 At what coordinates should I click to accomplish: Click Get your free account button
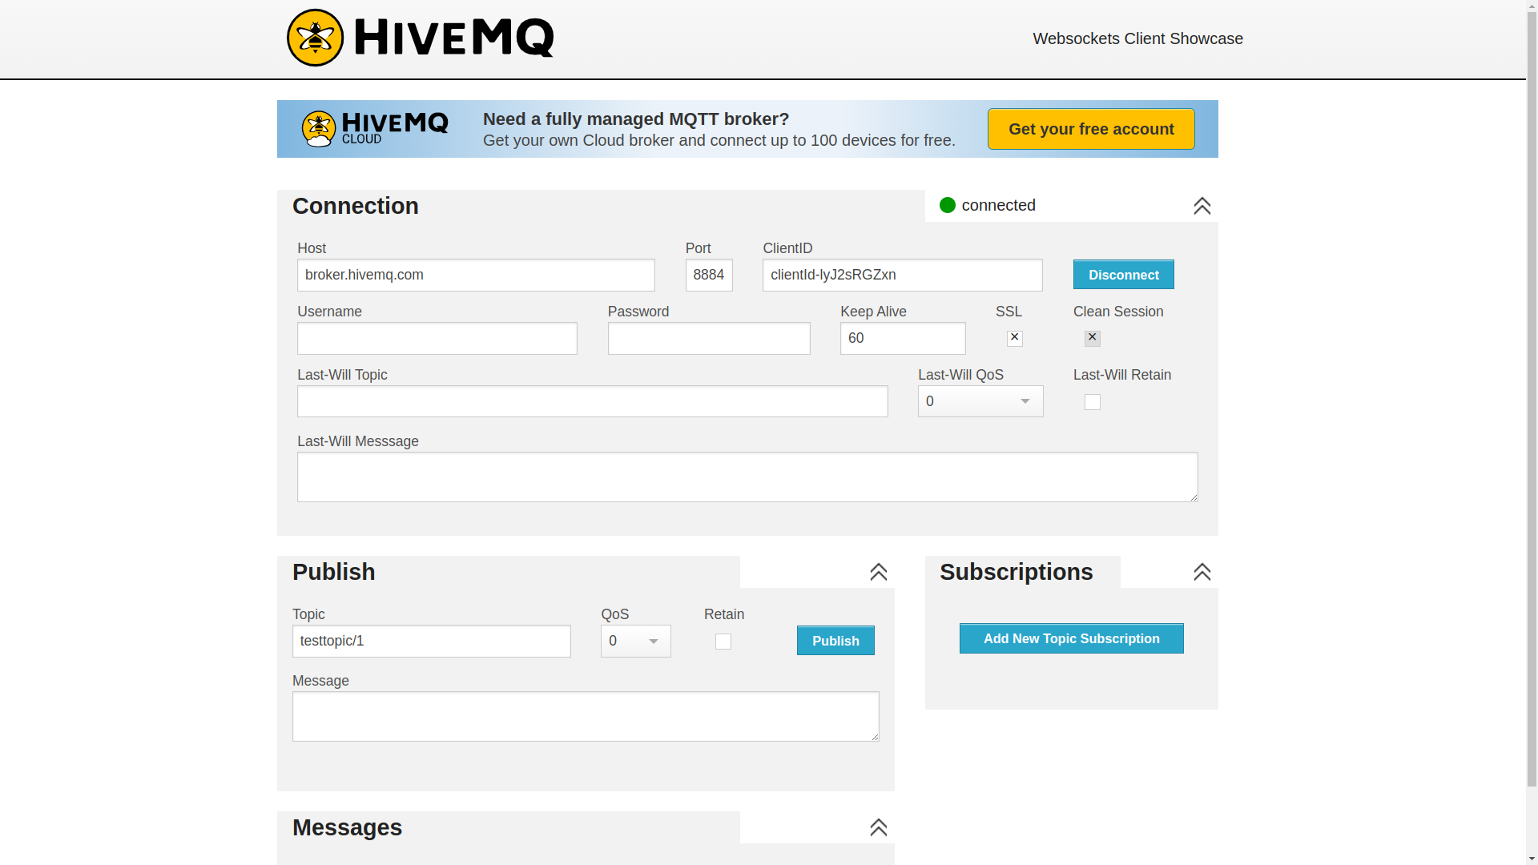click(x=1091, y=129)
